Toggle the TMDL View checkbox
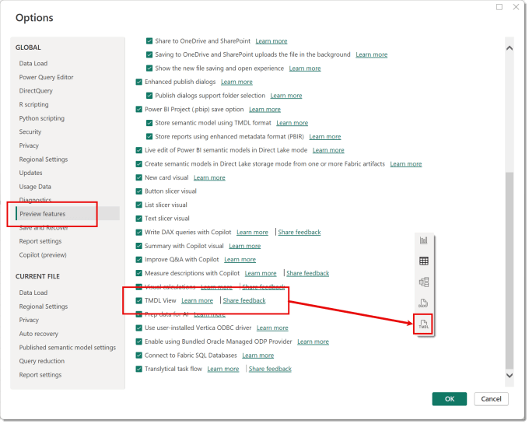 pos(139,302)
